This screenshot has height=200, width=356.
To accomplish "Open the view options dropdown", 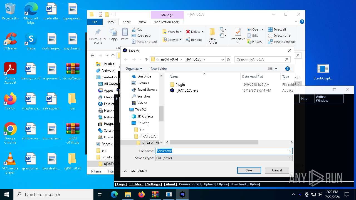I will (276, 69).
